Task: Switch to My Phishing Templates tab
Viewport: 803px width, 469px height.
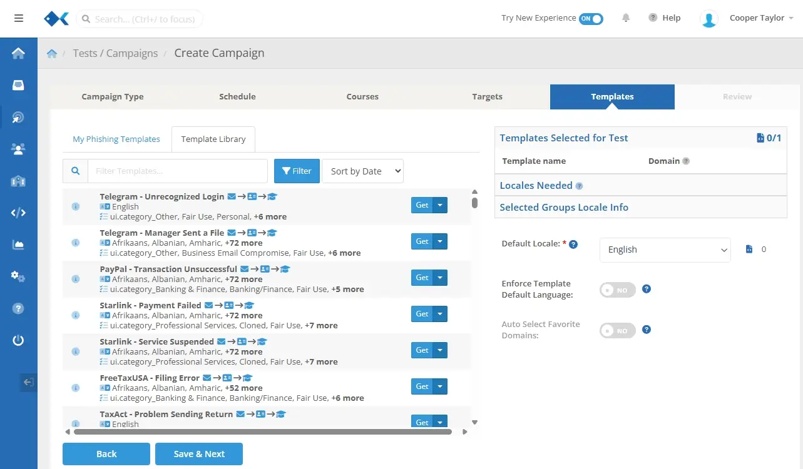Action: coord(116,139)
